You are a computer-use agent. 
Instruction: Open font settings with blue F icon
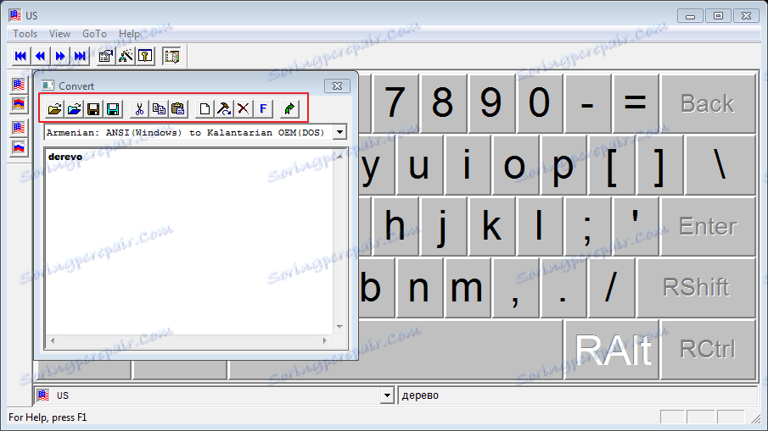[263, 108]
